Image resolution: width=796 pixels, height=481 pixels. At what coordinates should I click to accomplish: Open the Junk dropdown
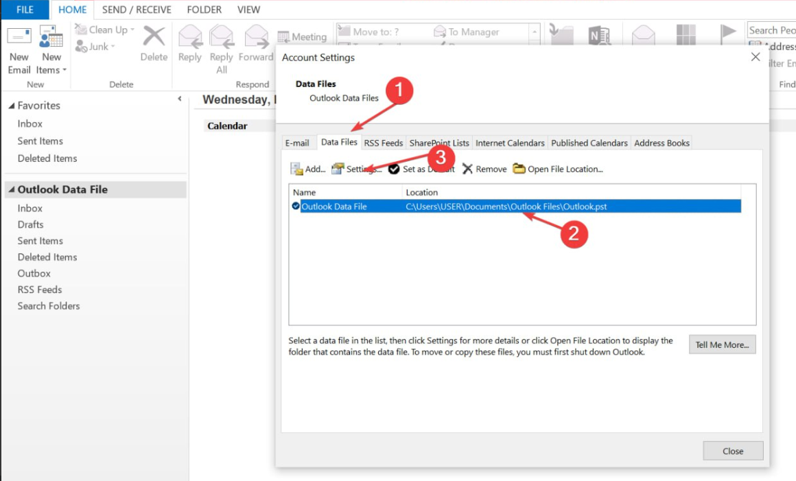95,47
